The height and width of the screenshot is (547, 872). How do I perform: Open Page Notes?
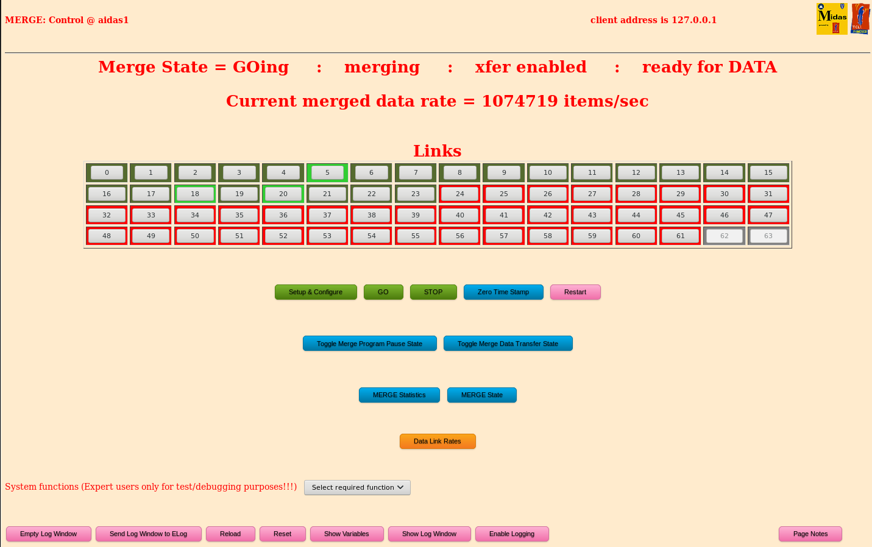point(810,534)
